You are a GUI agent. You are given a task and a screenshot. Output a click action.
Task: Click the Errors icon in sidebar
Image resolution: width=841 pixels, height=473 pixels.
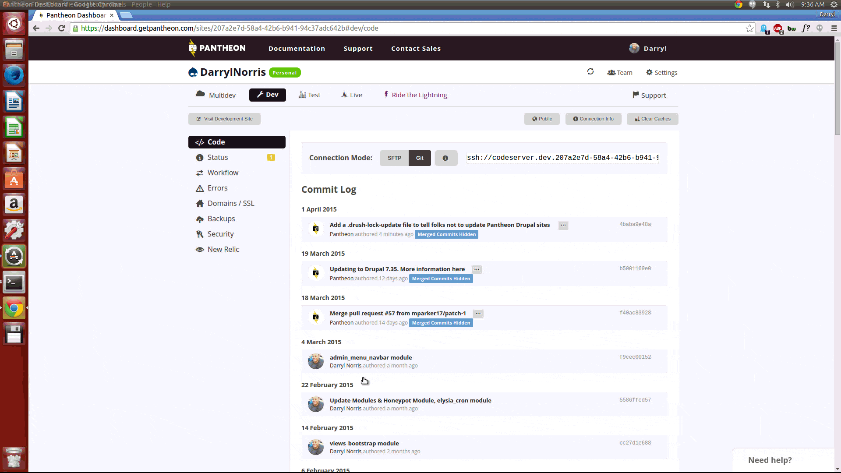[x=200, y=188]
